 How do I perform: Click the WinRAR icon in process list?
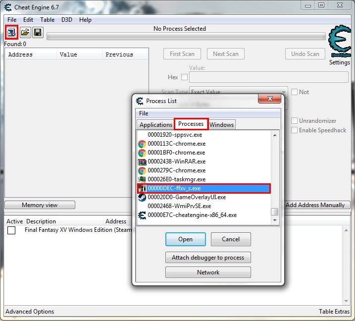(142, 162)
